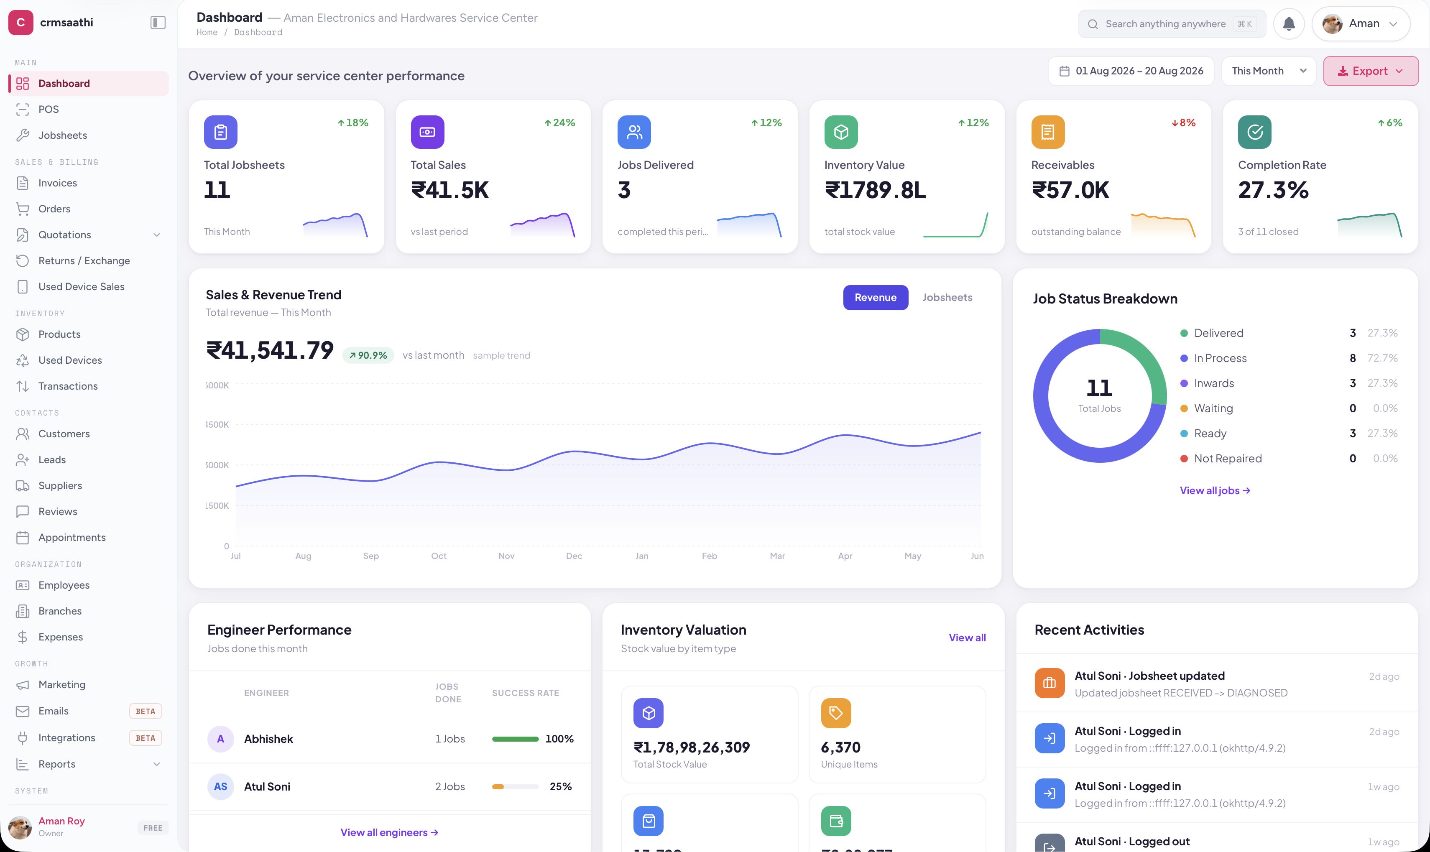This screenshot has height=852, width=1430.
Task: Open the This Month period dropdown
Action: click(1269, 71)
